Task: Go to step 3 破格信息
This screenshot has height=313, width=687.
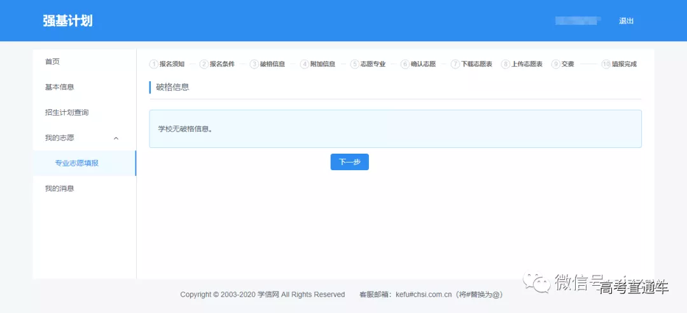Action: [x=268, y=64]
